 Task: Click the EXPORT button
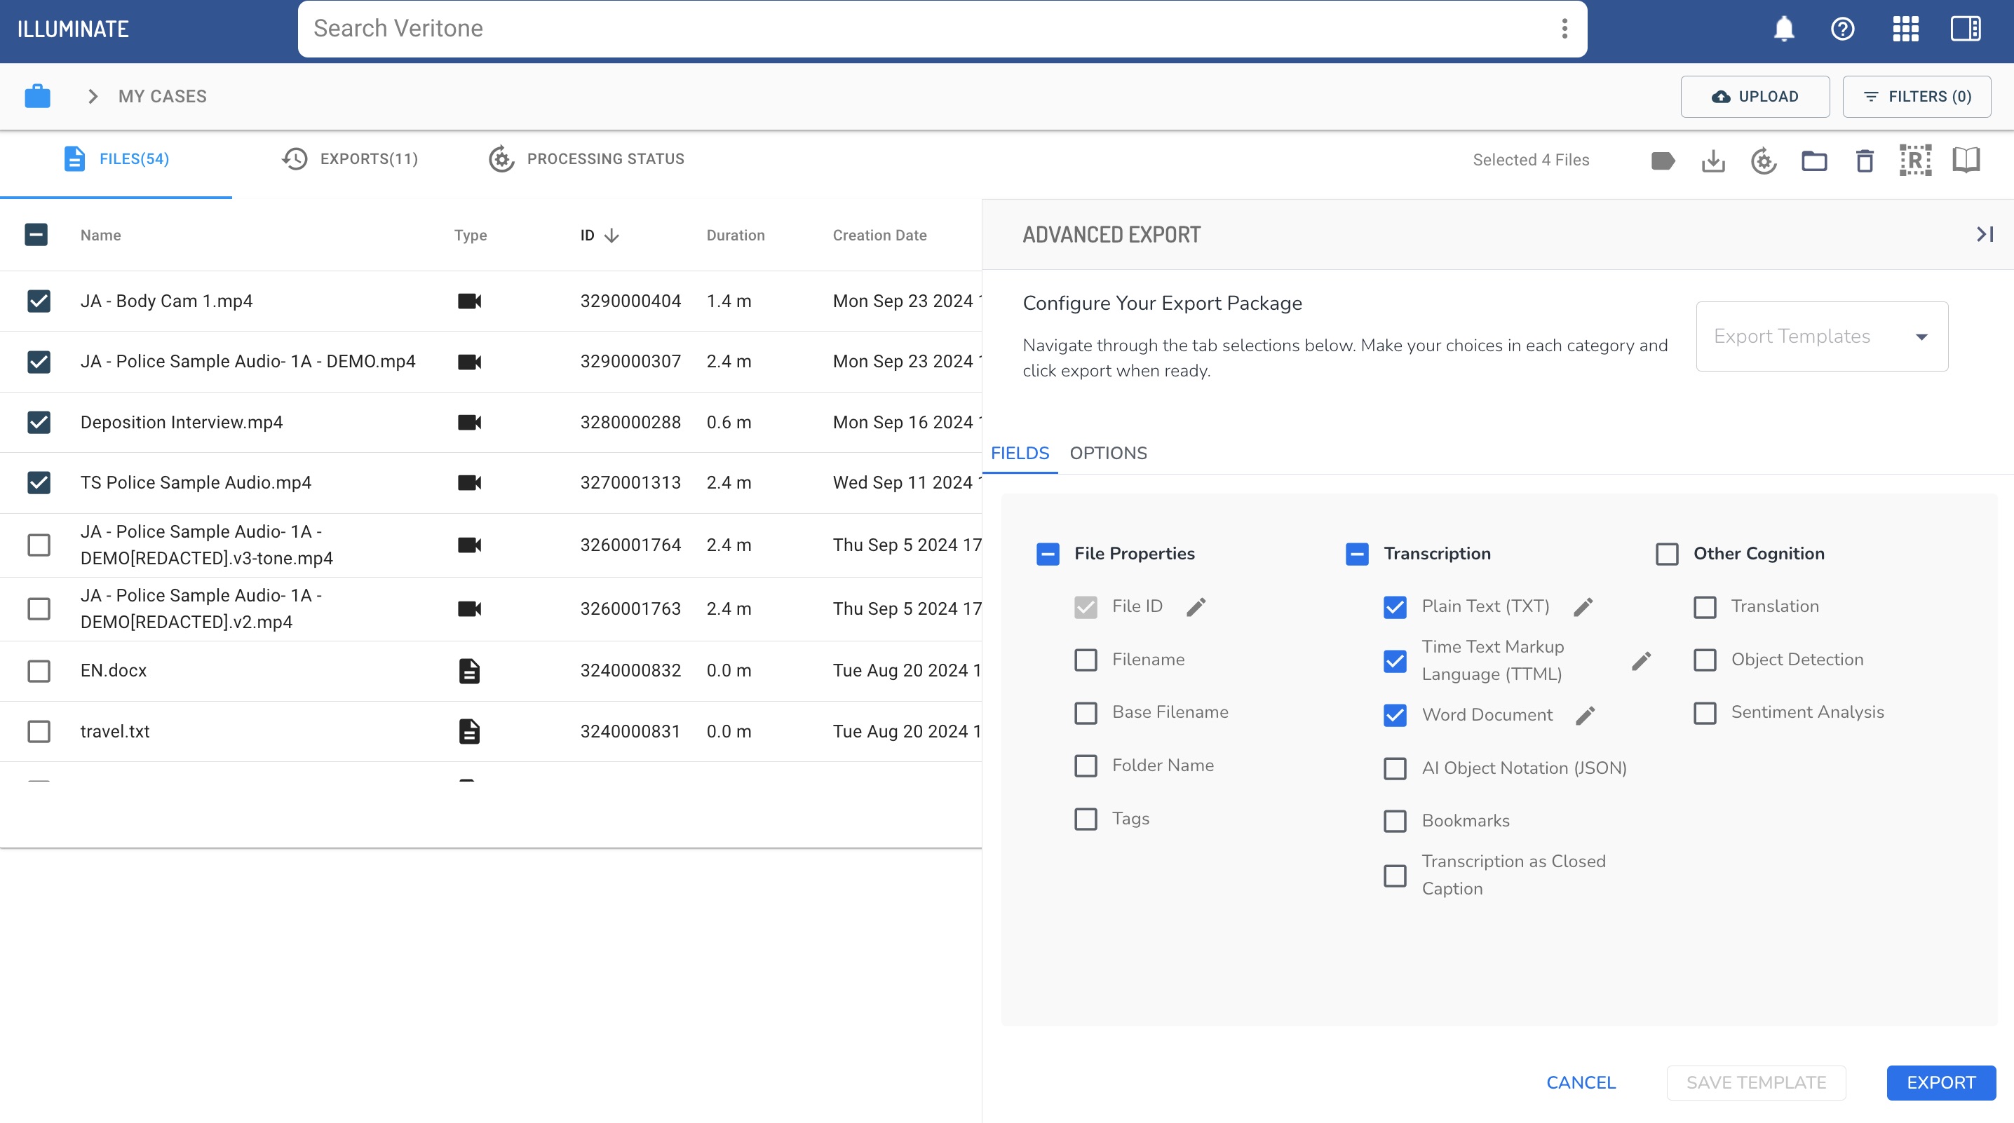pos(1940,1082)
